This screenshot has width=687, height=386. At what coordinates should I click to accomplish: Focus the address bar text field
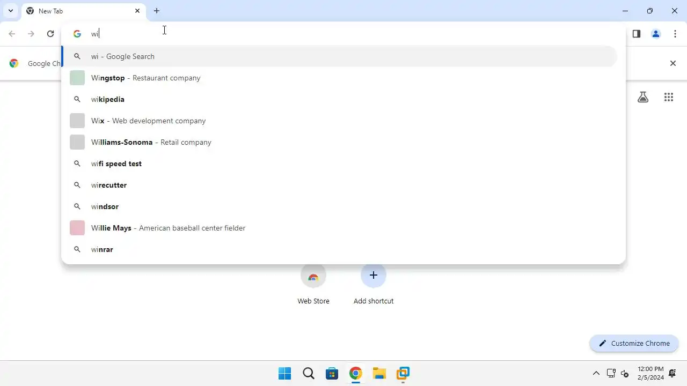pos(343,34)
